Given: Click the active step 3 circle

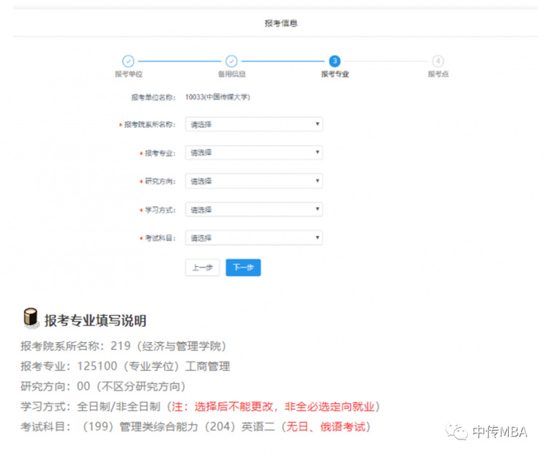Looking at the screenshot, I should (x=335, y=61).
